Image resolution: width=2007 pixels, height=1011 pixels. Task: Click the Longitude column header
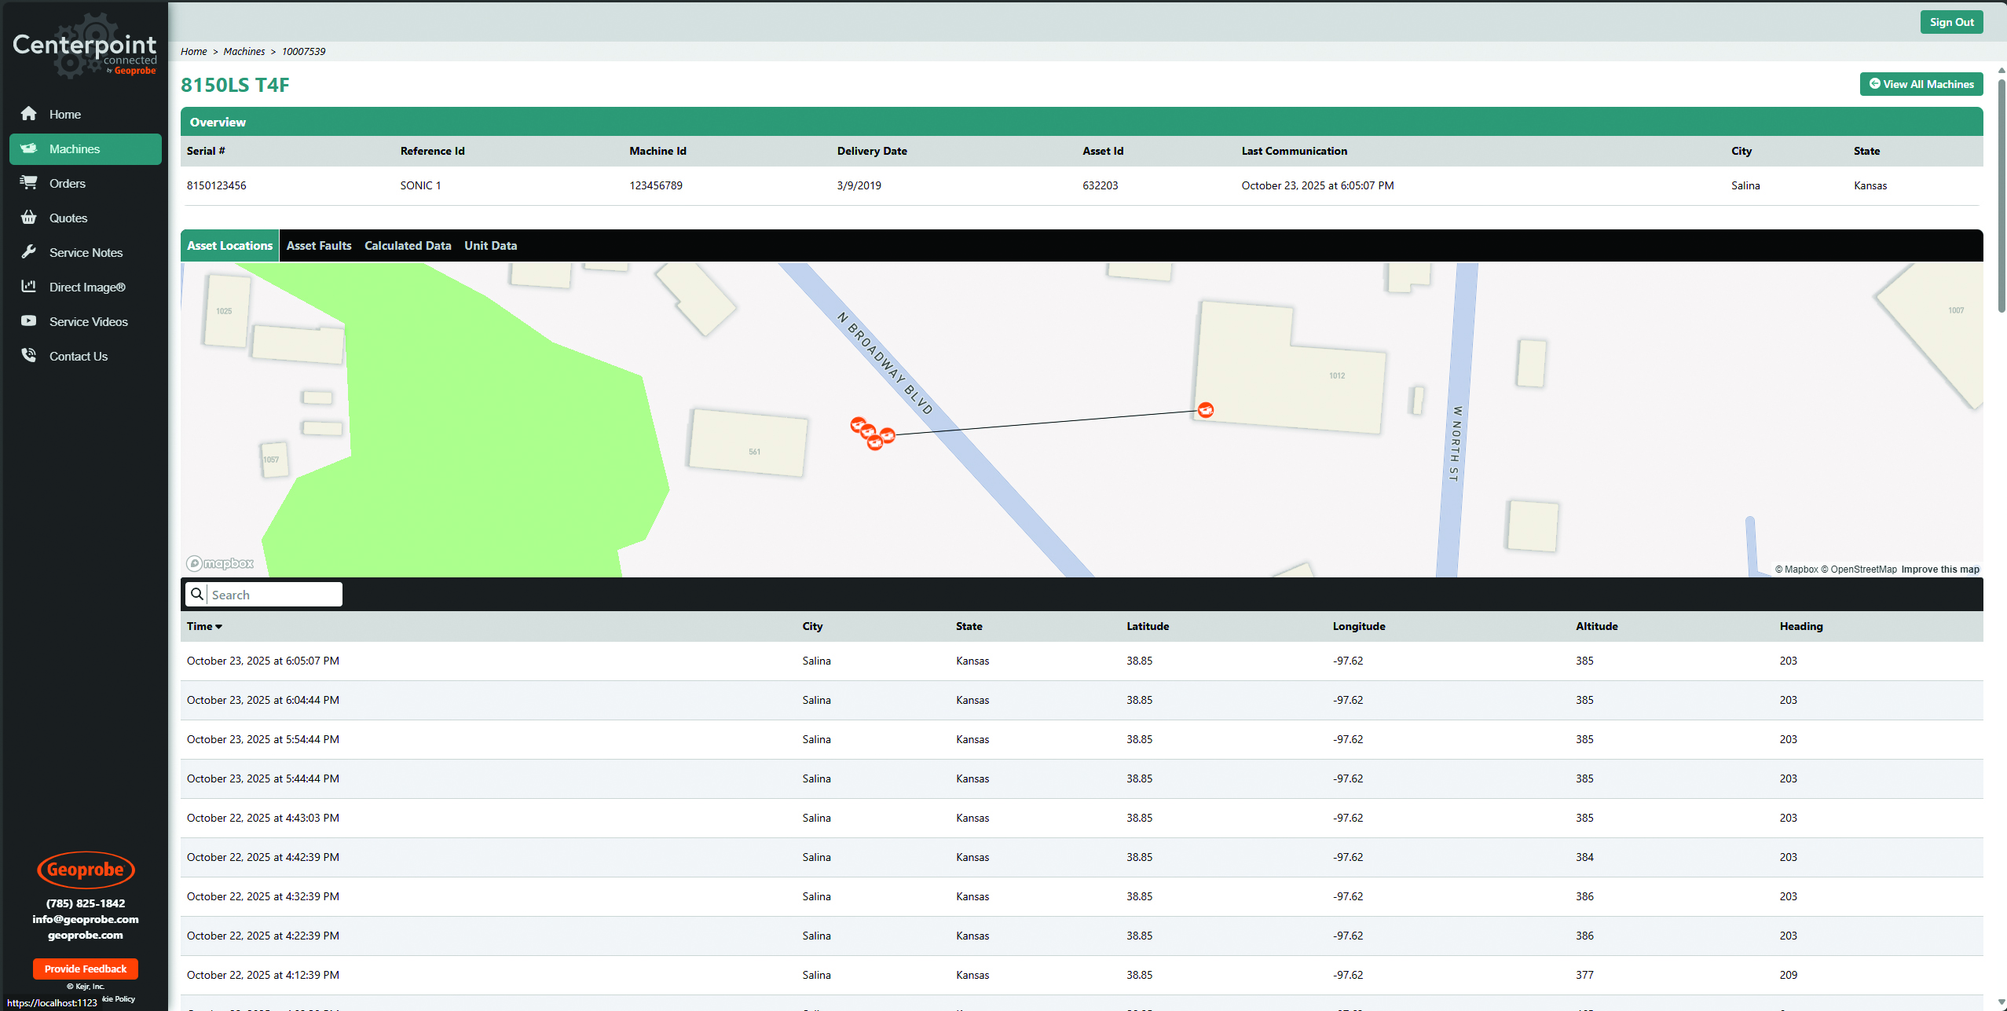pos(1359,626)
